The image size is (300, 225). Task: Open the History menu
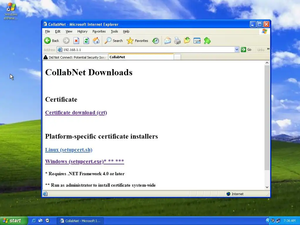pyautogui.click(x=82, y=31)
